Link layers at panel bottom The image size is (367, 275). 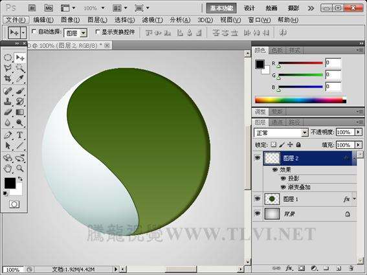(276, 269)
